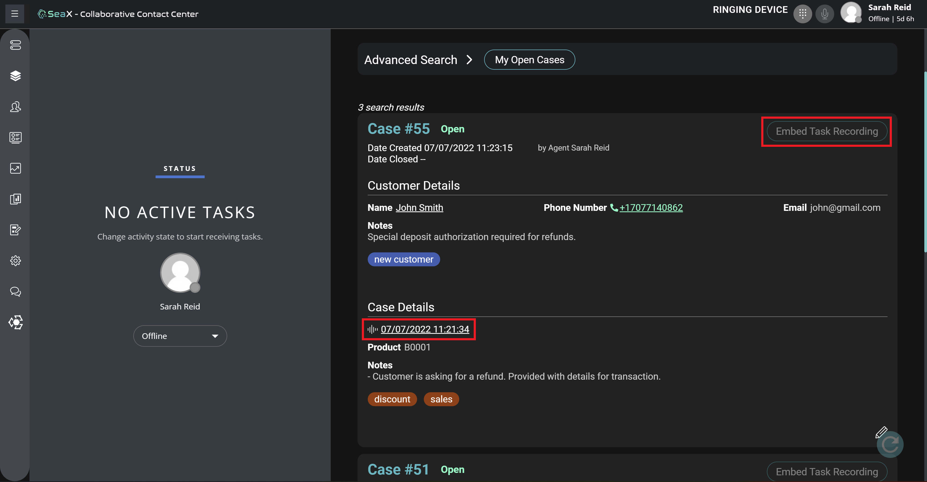The image size is (927, 482).
Task: Open the chat bubbles sidebar icon
Action: pyautogui.click(x=16, y=291)
